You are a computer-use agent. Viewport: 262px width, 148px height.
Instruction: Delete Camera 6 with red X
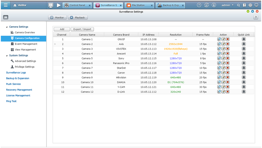(x=228, y=63)
